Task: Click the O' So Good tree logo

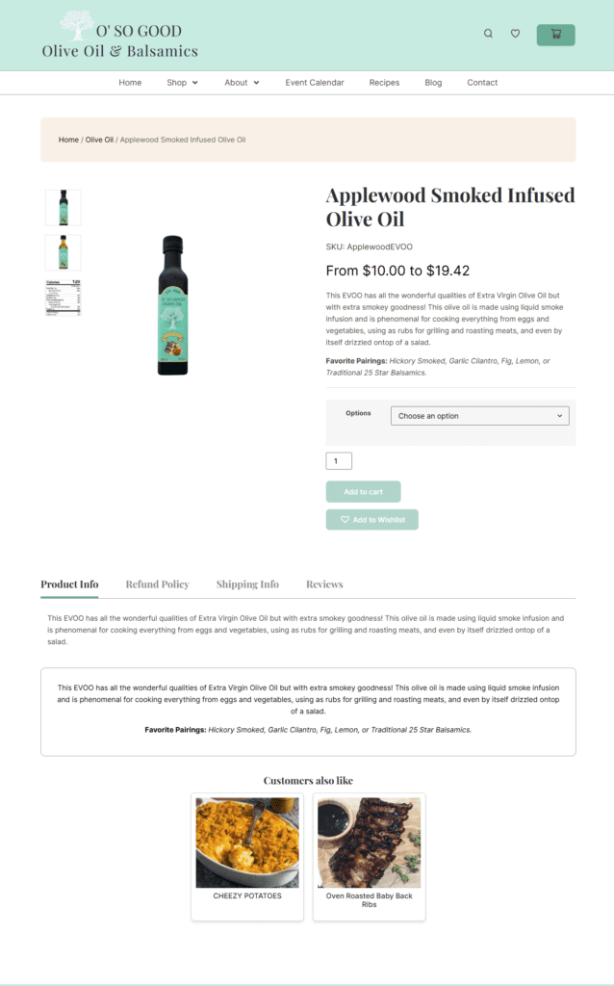Action: [x=120, y=36]
